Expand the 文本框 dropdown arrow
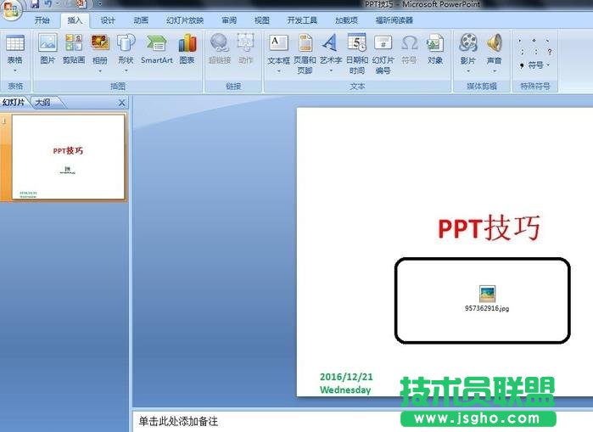 click(279, 71)
